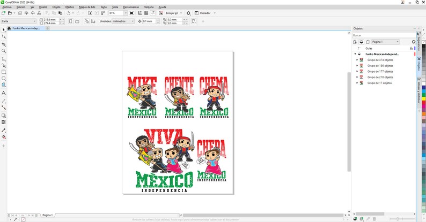Open Objetos panel options gear
The image size is (426, 222).
pos(414,42)
